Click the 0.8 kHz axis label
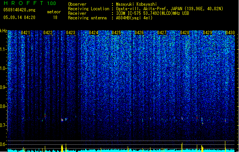The width and height of the screenshot is (239, 152). [3, 106]
